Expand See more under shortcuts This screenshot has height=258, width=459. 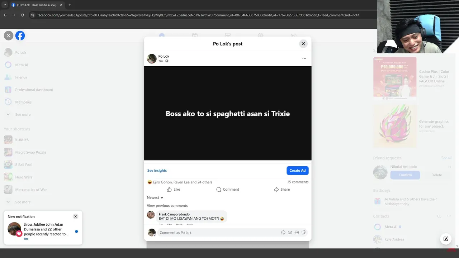tap(23, 202)
